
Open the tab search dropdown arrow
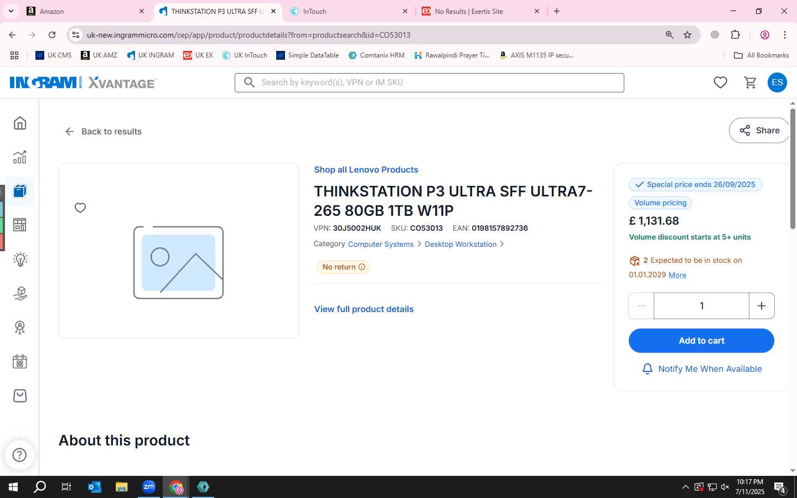(x=11, y=11)
